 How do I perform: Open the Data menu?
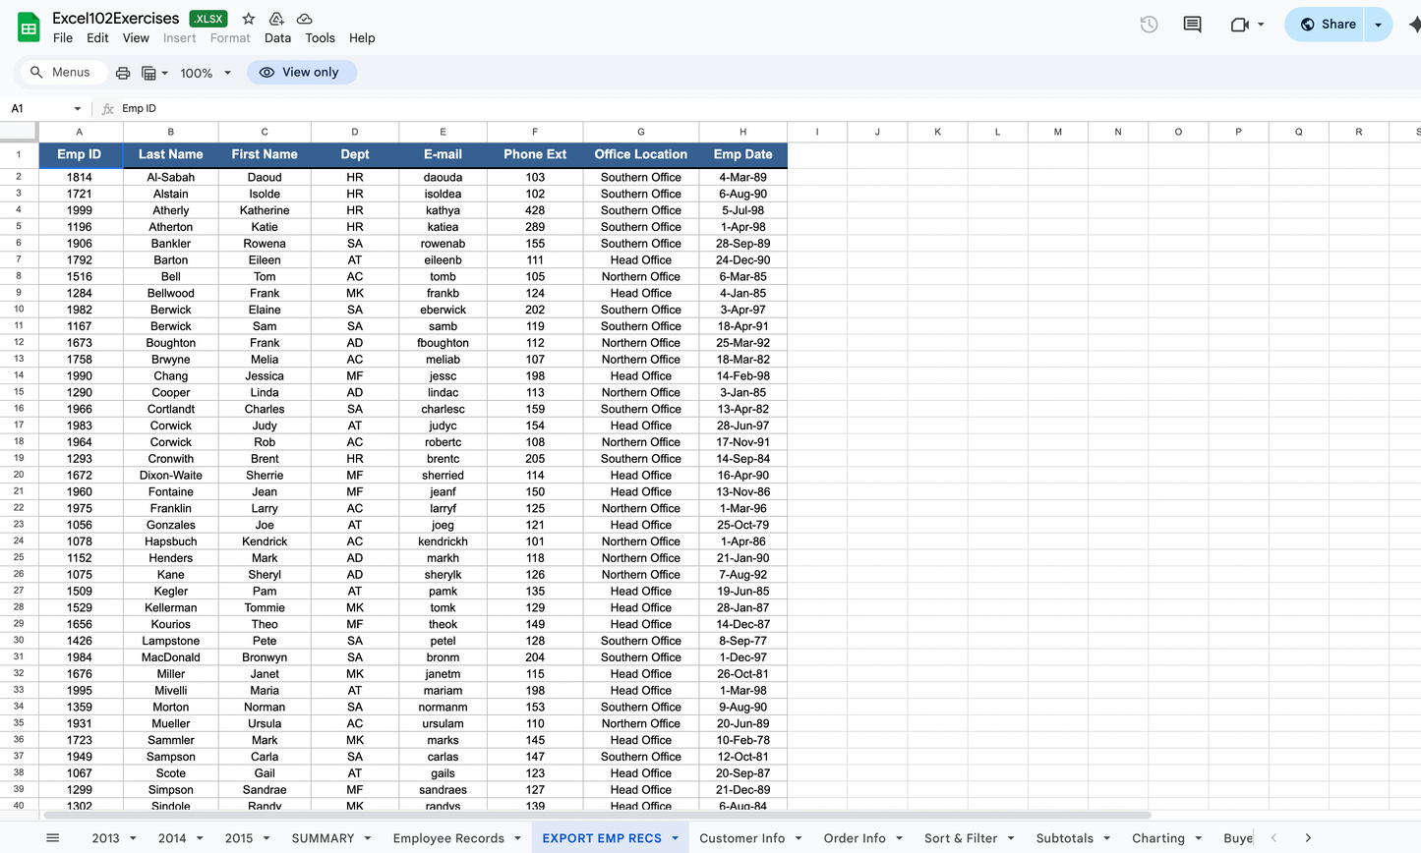(x=278, y=37)
